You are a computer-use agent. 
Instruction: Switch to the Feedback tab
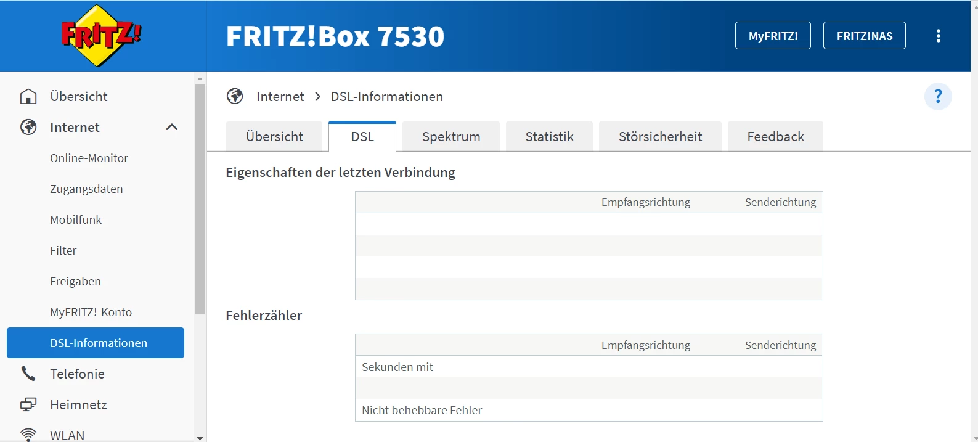(x=775, y=136)
